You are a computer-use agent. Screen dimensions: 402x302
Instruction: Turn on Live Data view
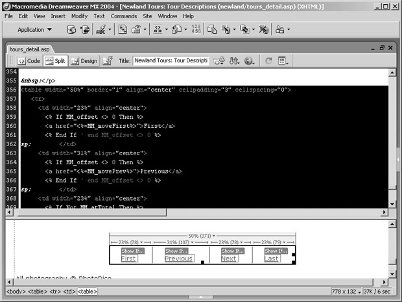108,61
